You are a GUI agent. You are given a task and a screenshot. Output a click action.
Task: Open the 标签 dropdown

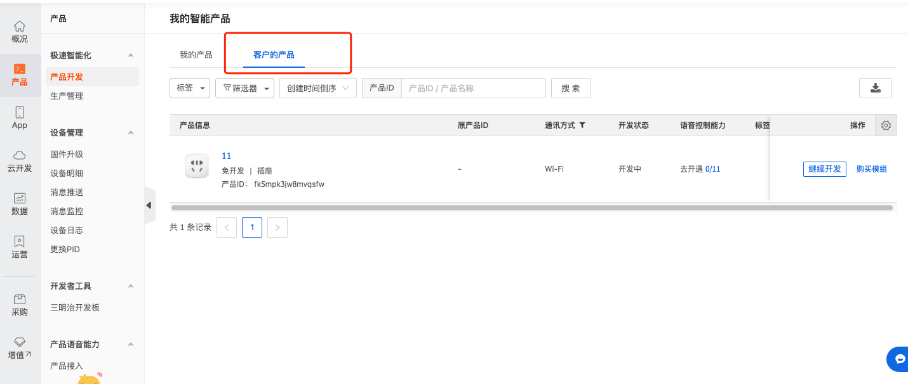[190, 88]
